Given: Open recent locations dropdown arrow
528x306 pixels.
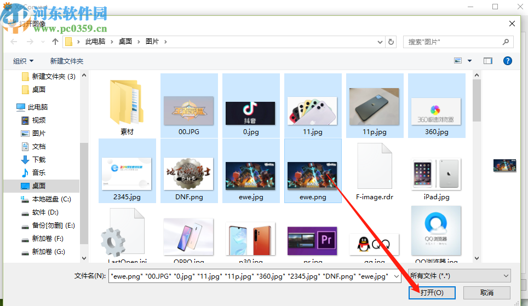Looking at the screenshot, I should pyautogui.click(x=43, y=42).
